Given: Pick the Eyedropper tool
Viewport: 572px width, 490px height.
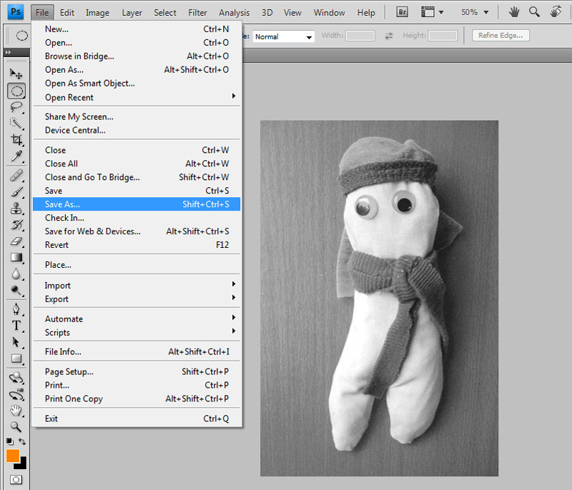Looking at the screenshot, I should tap(16, 156).
